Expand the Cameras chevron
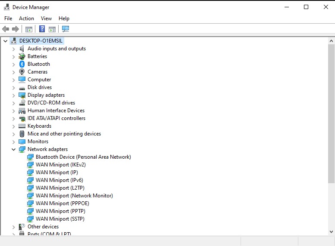This screenshot has width=335, height=246. tap(13, 72)
